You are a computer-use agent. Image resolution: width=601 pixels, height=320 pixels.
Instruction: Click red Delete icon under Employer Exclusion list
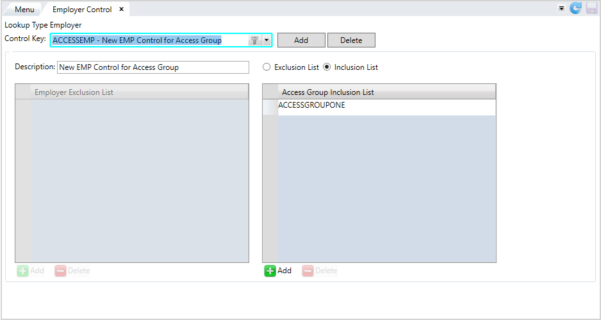coord(60,271)
